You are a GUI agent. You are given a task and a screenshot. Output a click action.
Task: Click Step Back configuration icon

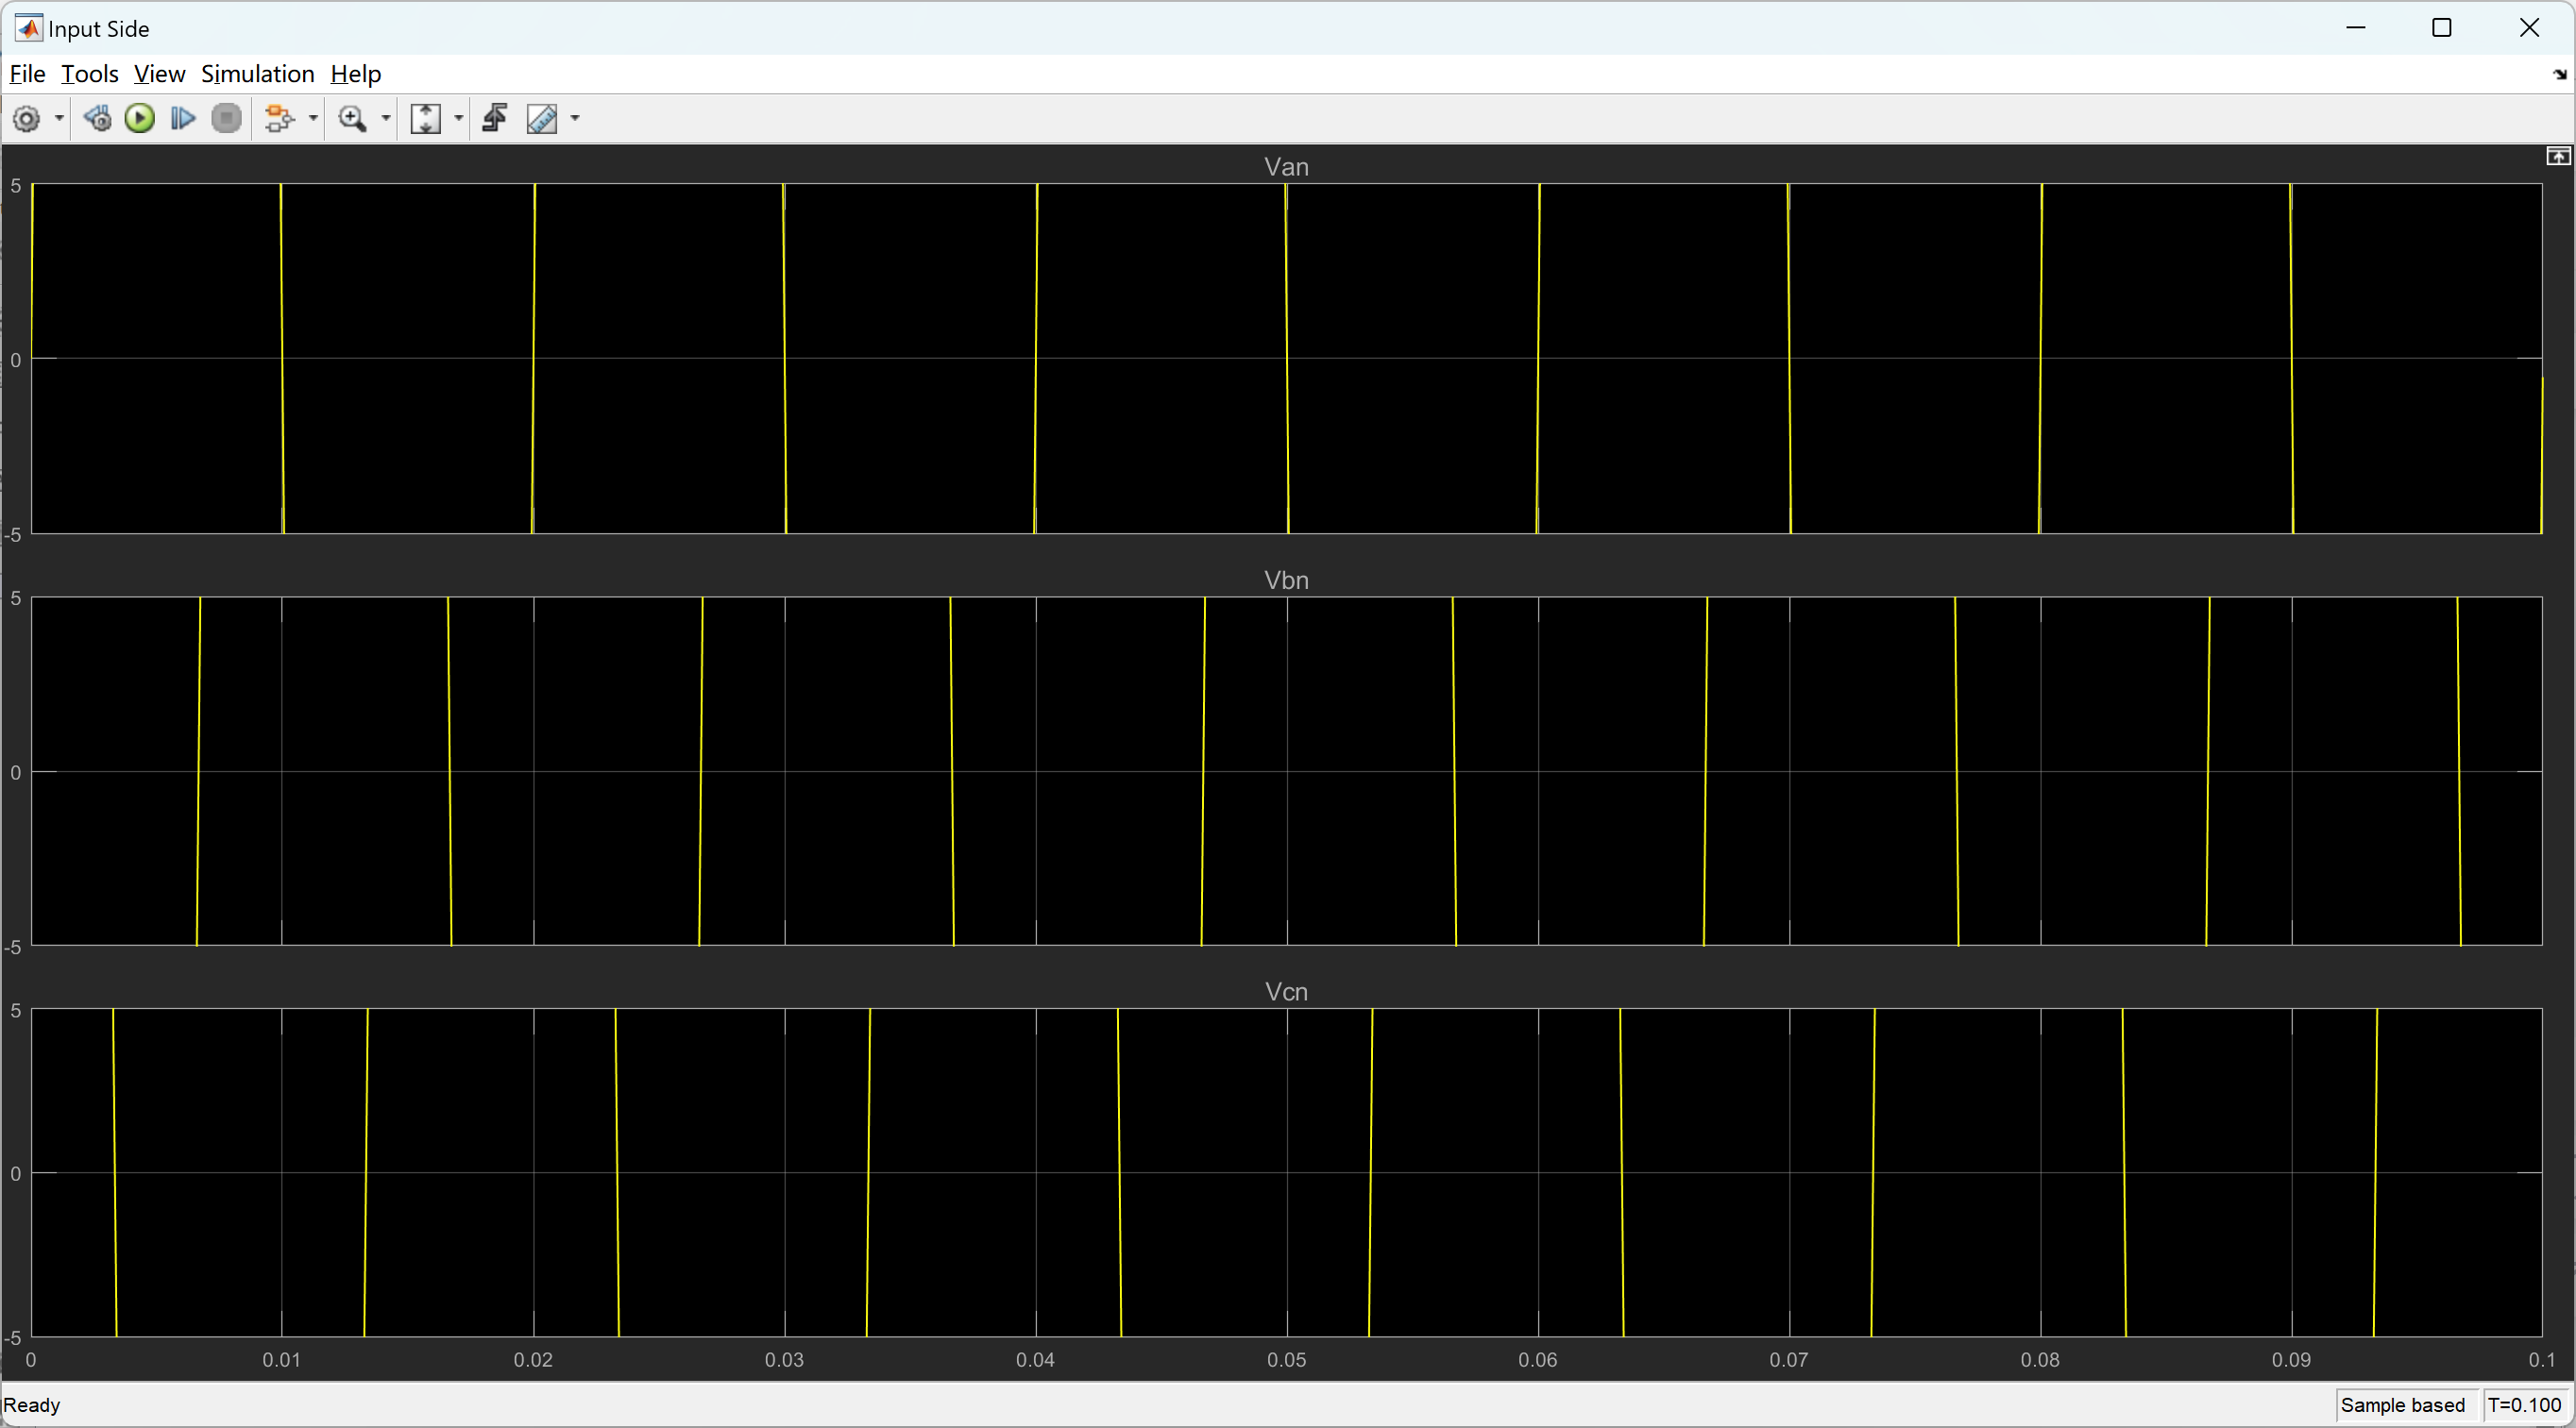97,119
